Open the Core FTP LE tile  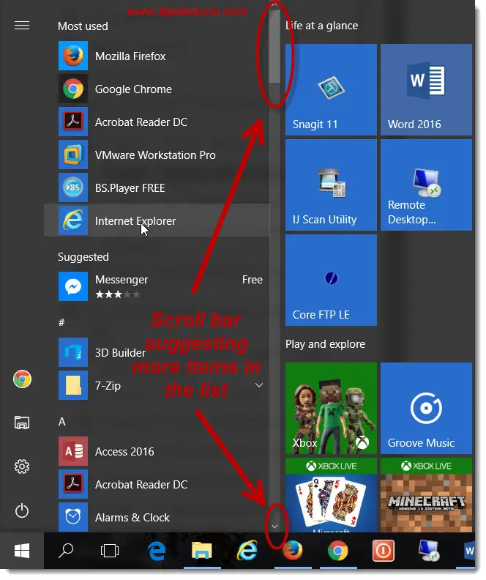(331, 280)
